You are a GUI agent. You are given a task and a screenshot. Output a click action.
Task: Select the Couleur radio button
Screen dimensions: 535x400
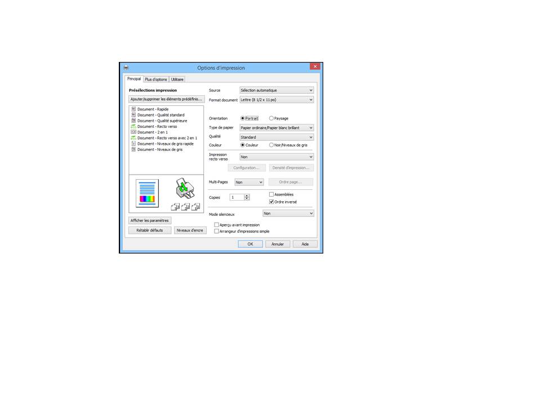(x=243, y=145)
